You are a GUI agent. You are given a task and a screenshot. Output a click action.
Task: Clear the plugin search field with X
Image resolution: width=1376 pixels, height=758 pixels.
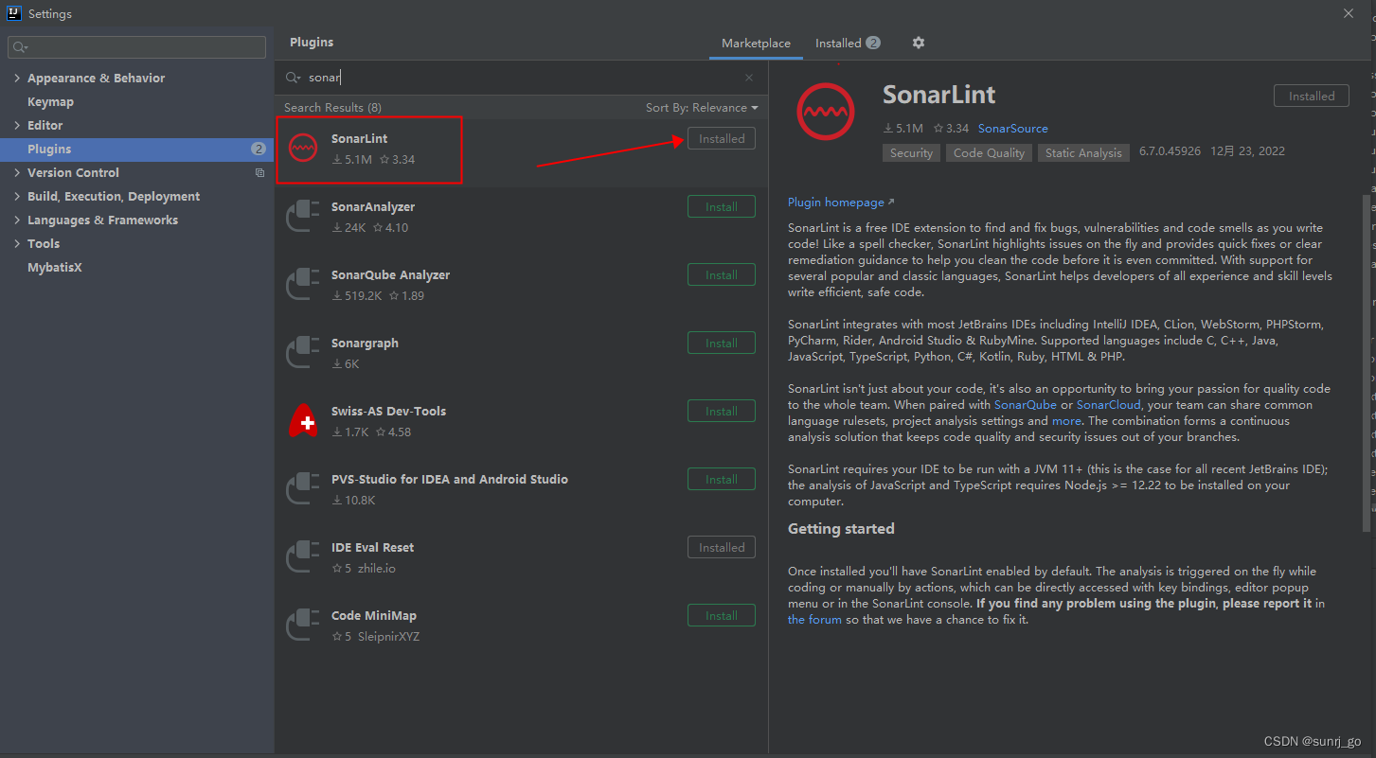749,78
